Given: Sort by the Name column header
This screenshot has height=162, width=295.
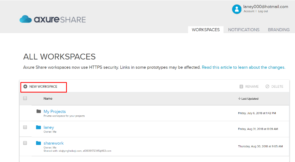Looking at the screenshot, I should point(48,99).
